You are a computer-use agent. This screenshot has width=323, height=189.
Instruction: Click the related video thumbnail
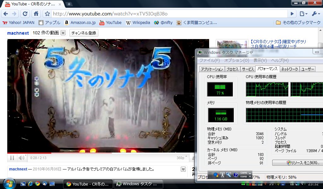tap(232, 44)
